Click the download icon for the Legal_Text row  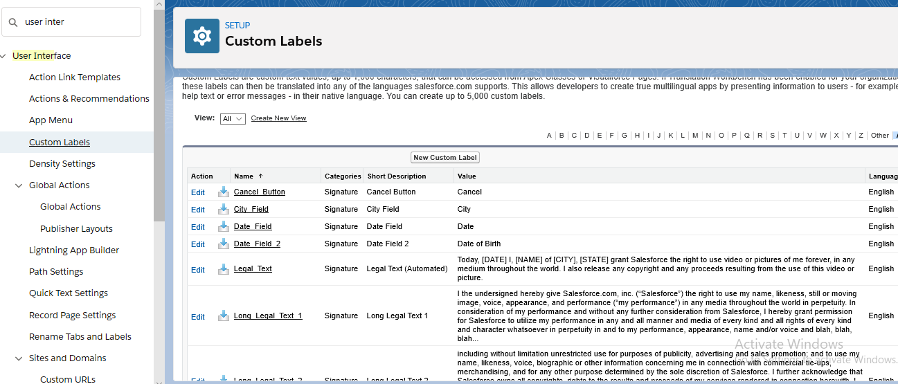point(223,269)
